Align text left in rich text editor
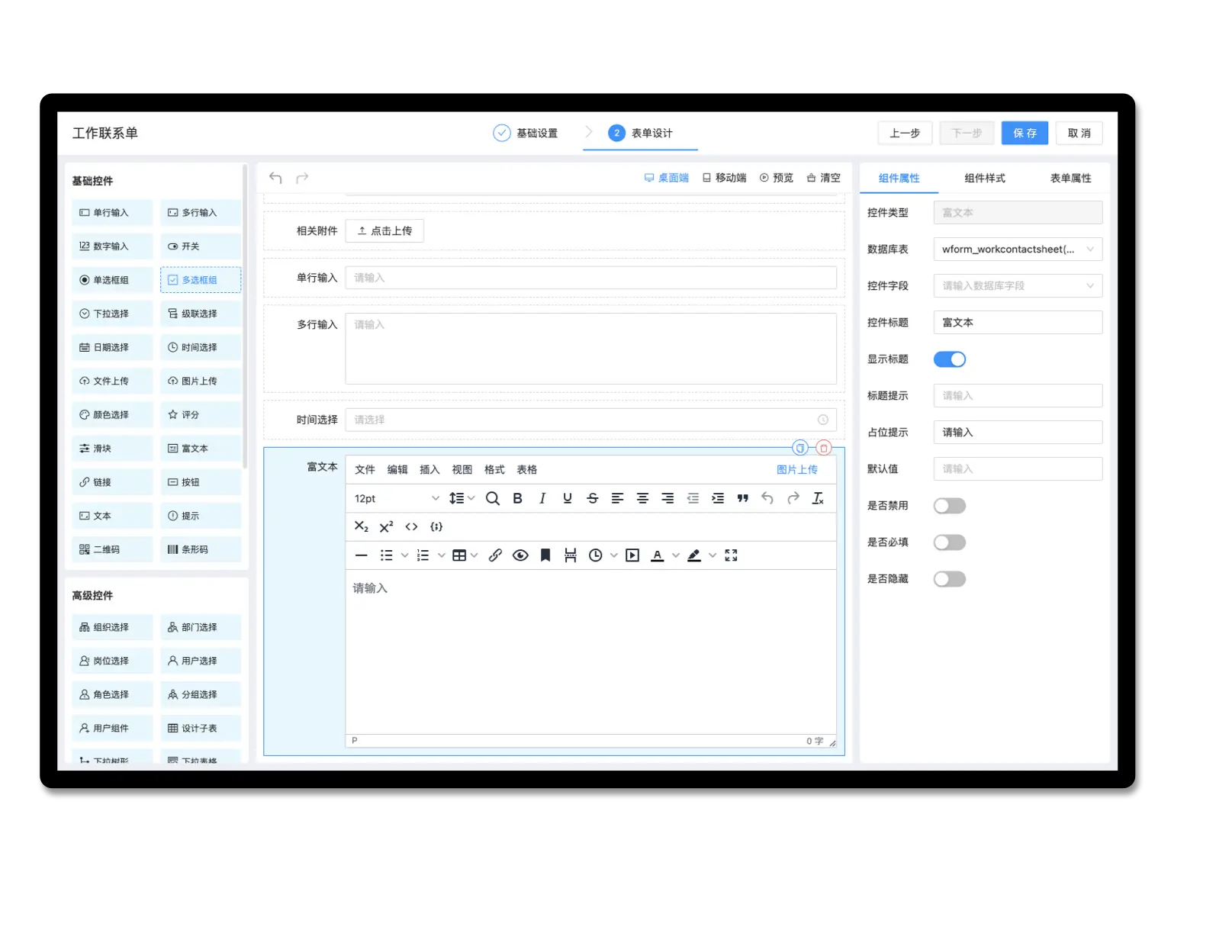 pos(618,498)
